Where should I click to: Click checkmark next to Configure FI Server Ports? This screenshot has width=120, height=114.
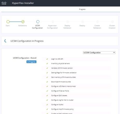pyautogui.click(x=47, y=91)
